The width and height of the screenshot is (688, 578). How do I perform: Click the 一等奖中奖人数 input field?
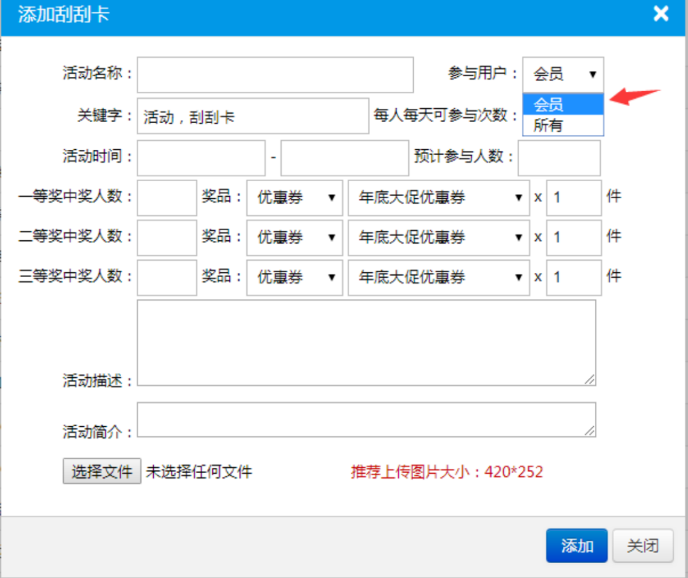[x=166, y=198]
